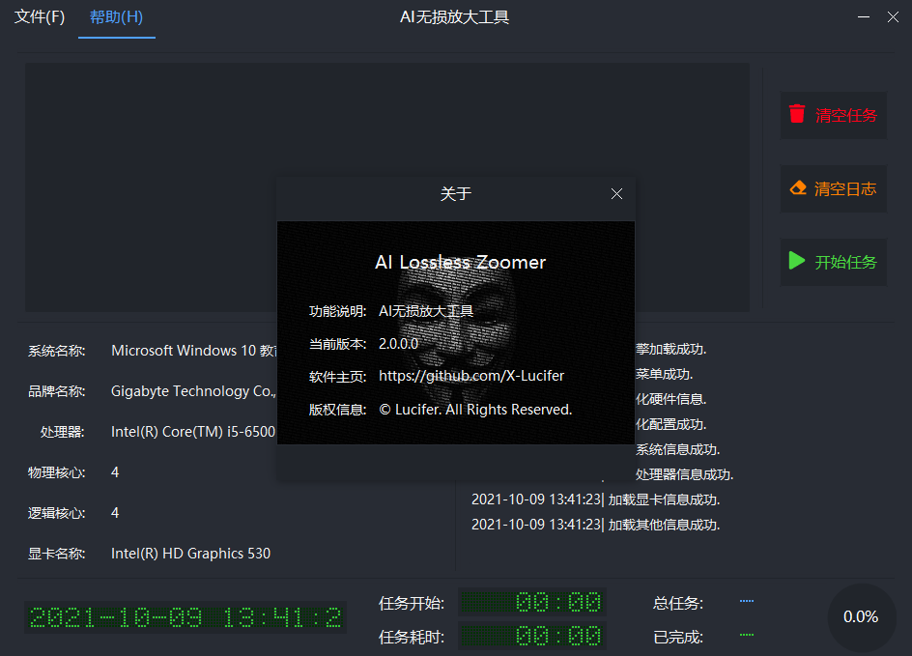Click the 任务开始 timer display

[532, 603]
